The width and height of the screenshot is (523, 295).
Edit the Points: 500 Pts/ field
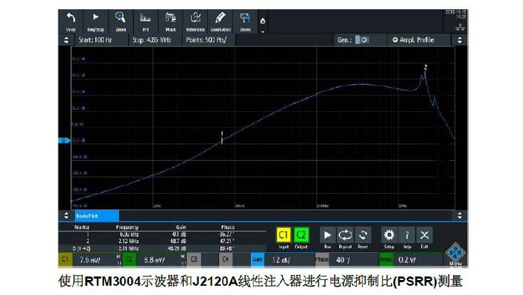coord(209,40)
